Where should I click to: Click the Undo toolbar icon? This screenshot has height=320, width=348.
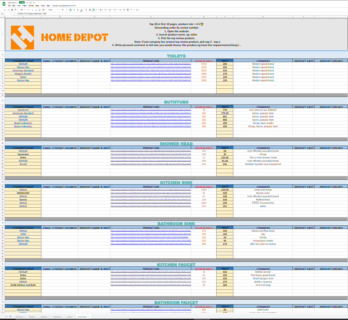tap(5, 10)
